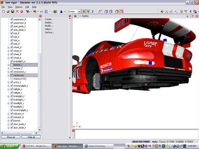Click the New file toolbar icon

(3, 11)
